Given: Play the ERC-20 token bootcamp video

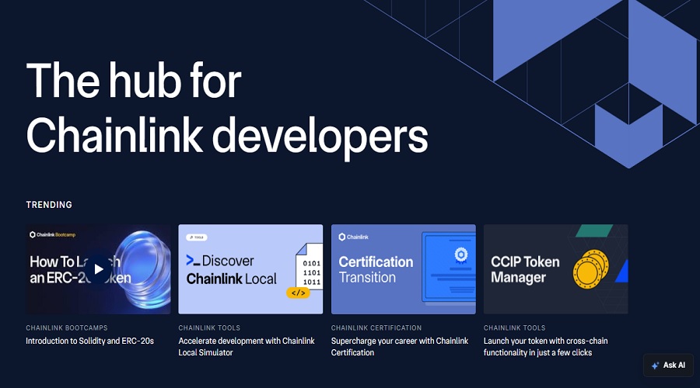Looking at the screenshot, I should coord(99,269).
